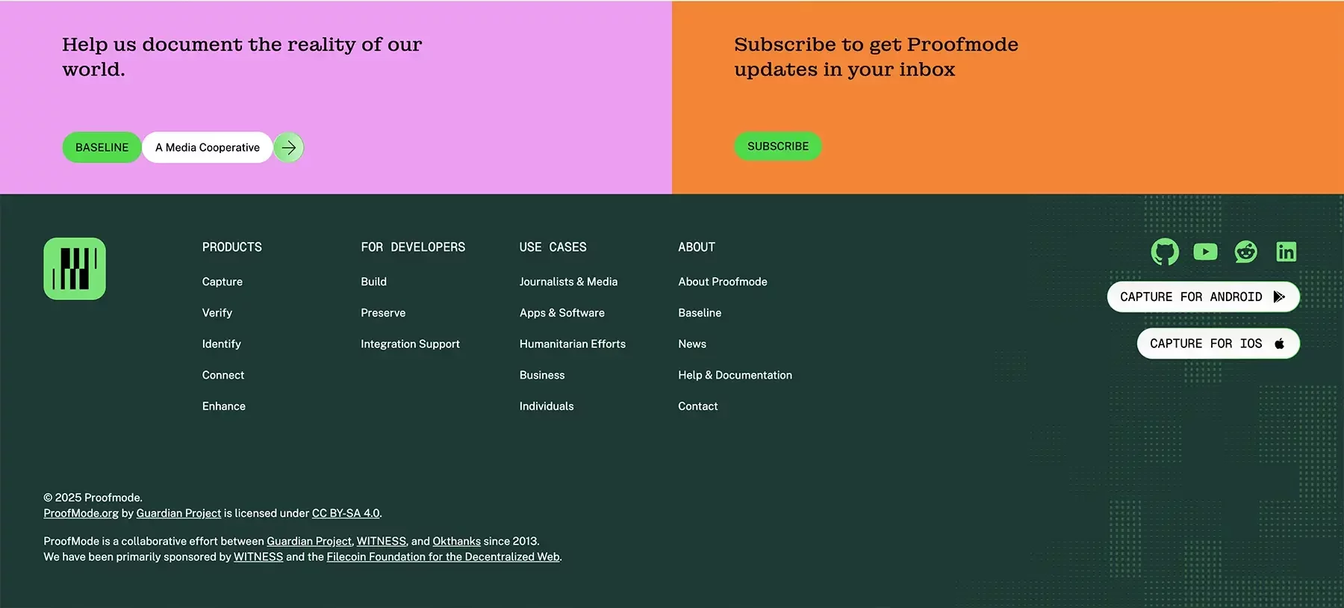Screen dimensions: 1344x608
Task: Click the Proofmode logo in footer
Action: (75, 269)
